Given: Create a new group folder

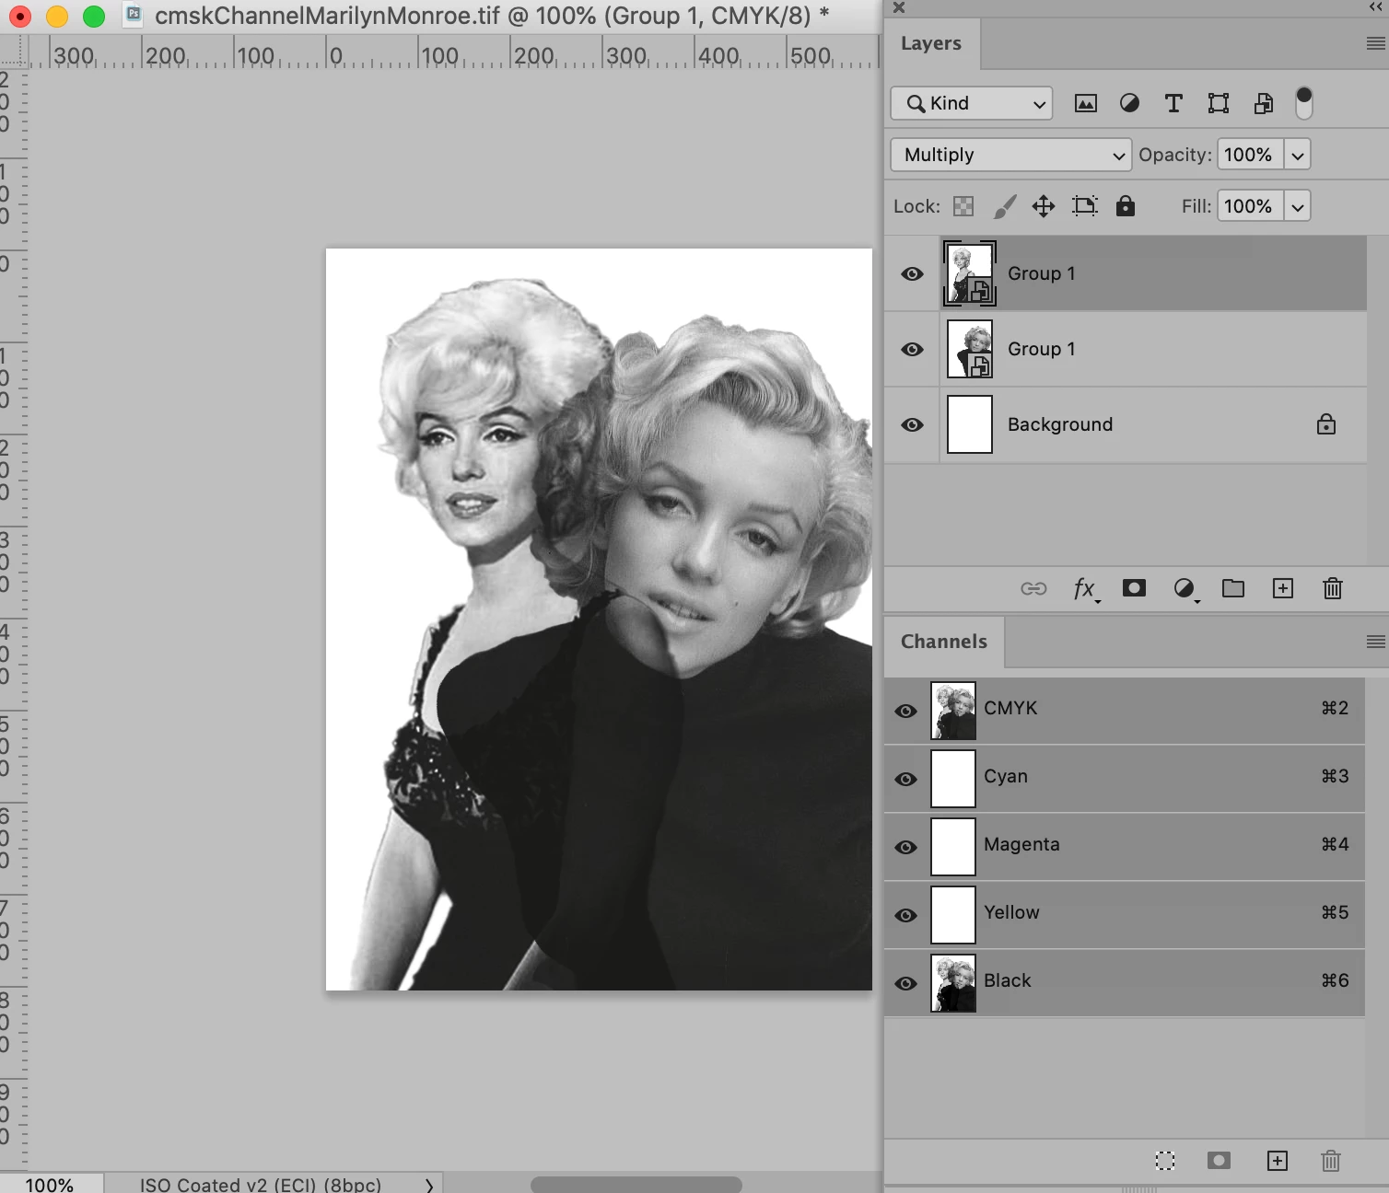Looking at the screenshot, I should click(1233, 588).
